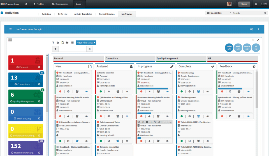Click the cockpit settings gears icon

[251, 29]
